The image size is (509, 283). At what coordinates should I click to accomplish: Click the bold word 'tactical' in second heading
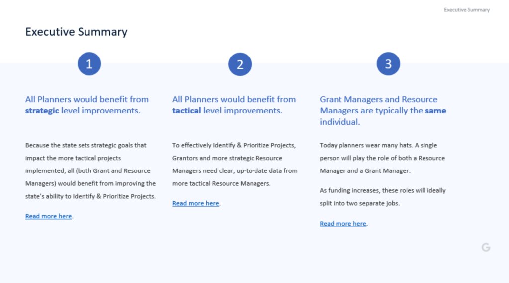coord(186,111)
